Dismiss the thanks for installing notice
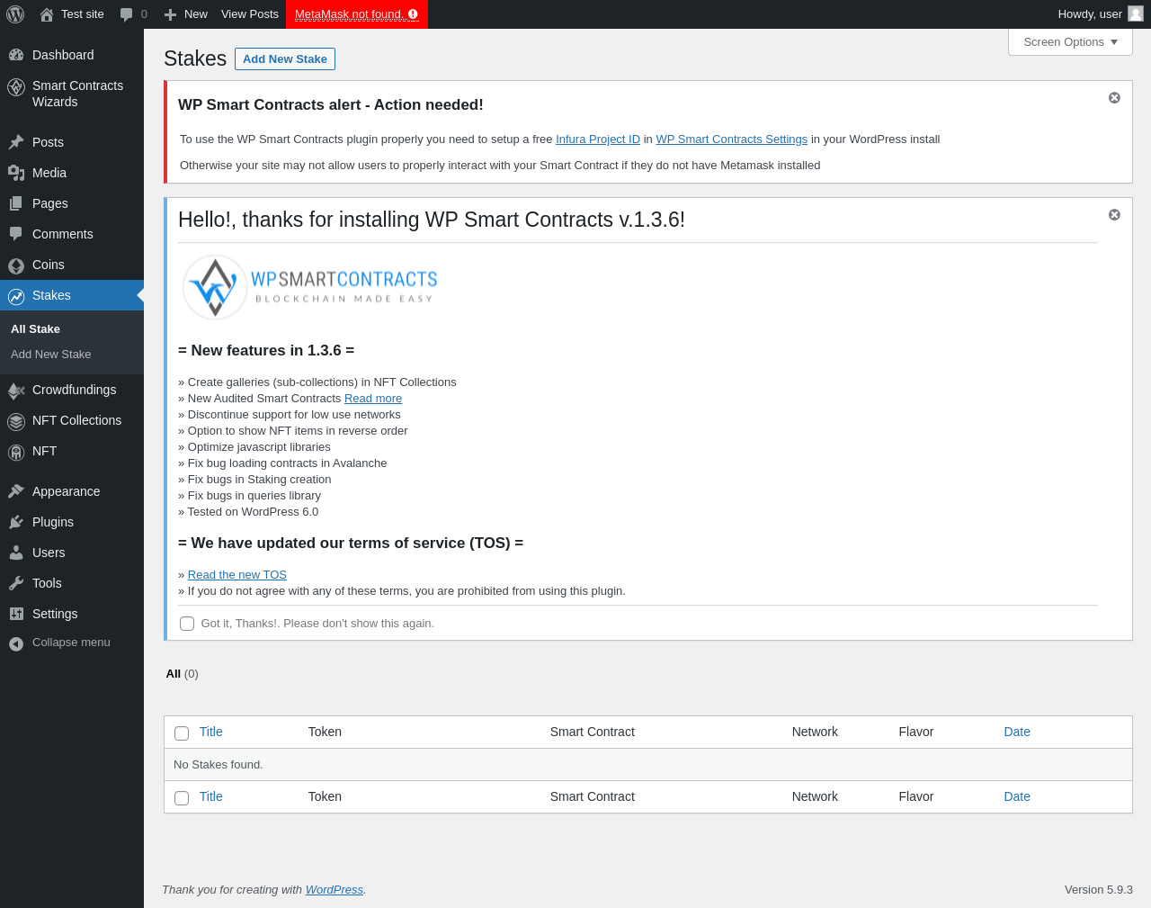The width and height of the screenshot is (1151, 908). pyautogui.click(x=1114, y=215)
